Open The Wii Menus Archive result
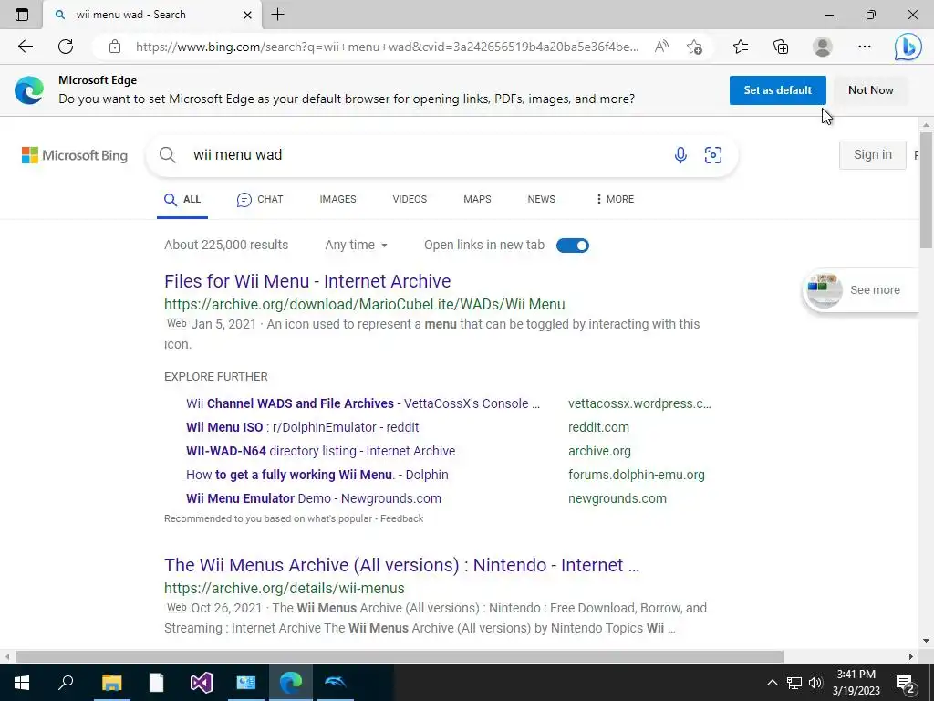This screenshot has height=701, width=934. tap(401, 564)
